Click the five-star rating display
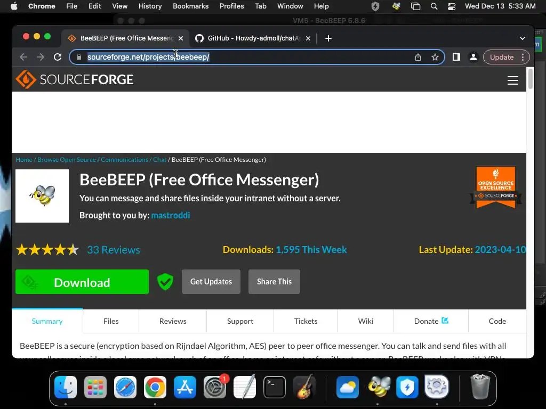Viewport: 546px width, 409px height. tap(47, 250)
